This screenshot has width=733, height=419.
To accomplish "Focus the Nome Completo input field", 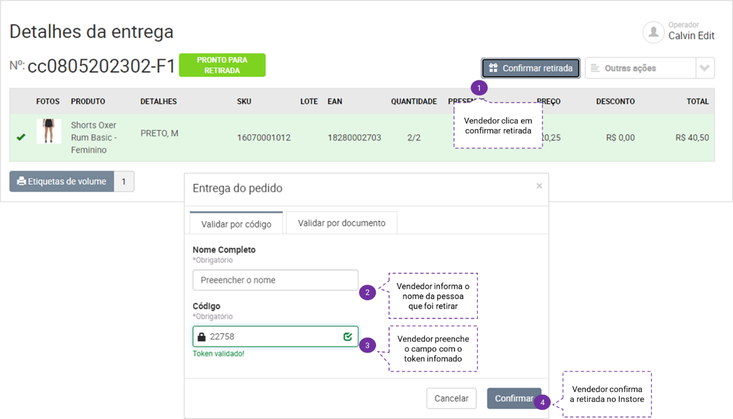I will (x=276, y=280).
